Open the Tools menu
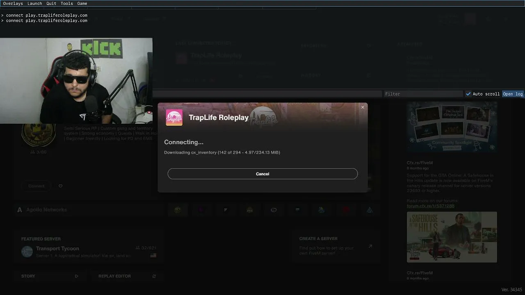525x295 pixels. 66,3
